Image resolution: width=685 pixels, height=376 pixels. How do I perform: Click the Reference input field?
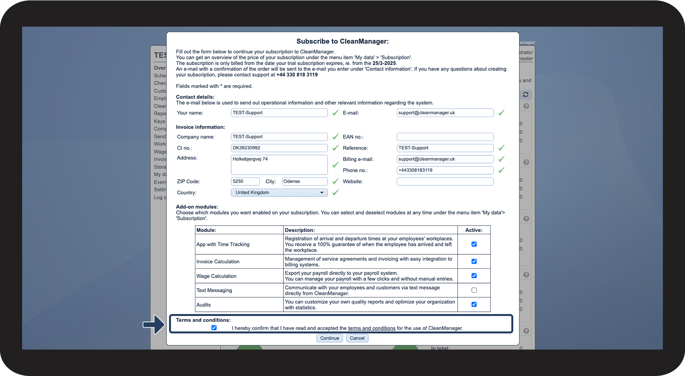coord(445,148)
